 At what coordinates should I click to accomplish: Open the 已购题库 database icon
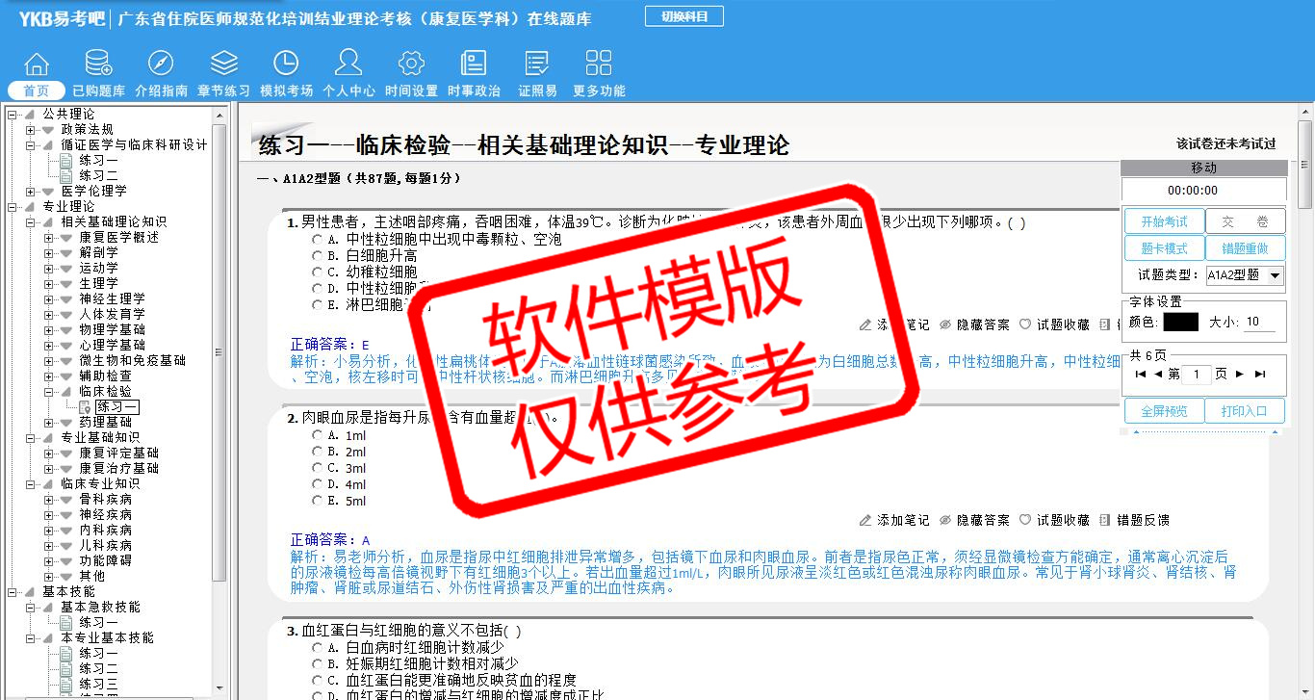coord(98,65)
